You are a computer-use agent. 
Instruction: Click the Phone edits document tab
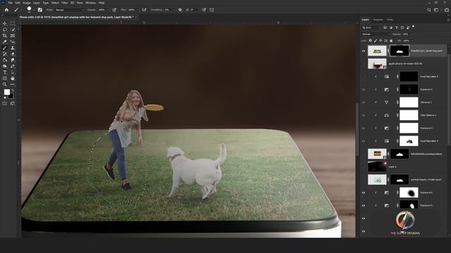point(77,17)
